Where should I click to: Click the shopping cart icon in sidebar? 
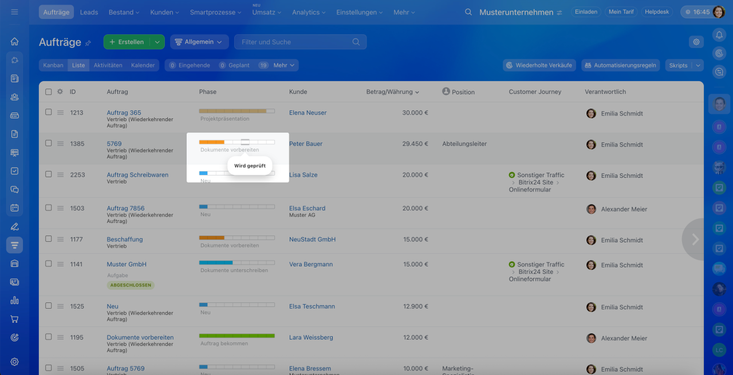14,319
